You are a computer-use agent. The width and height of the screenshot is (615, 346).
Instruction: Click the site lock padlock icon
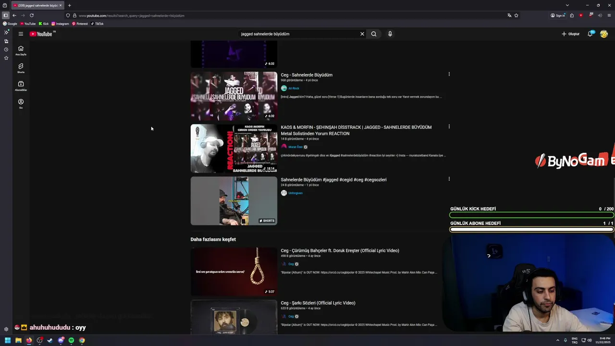[74, 15]
